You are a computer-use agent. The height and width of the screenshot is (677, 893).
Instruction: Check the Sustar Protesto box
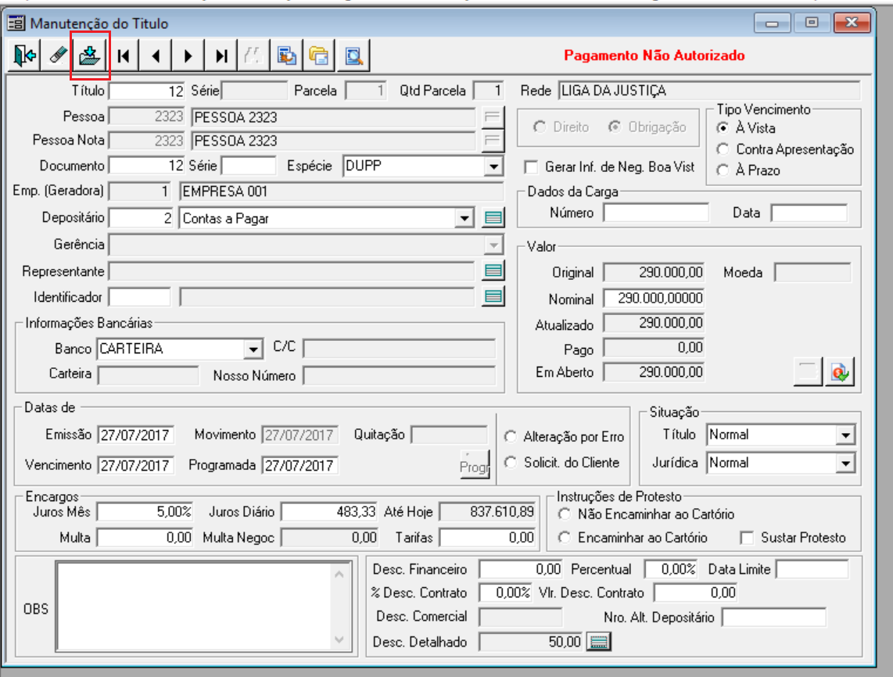747,538
